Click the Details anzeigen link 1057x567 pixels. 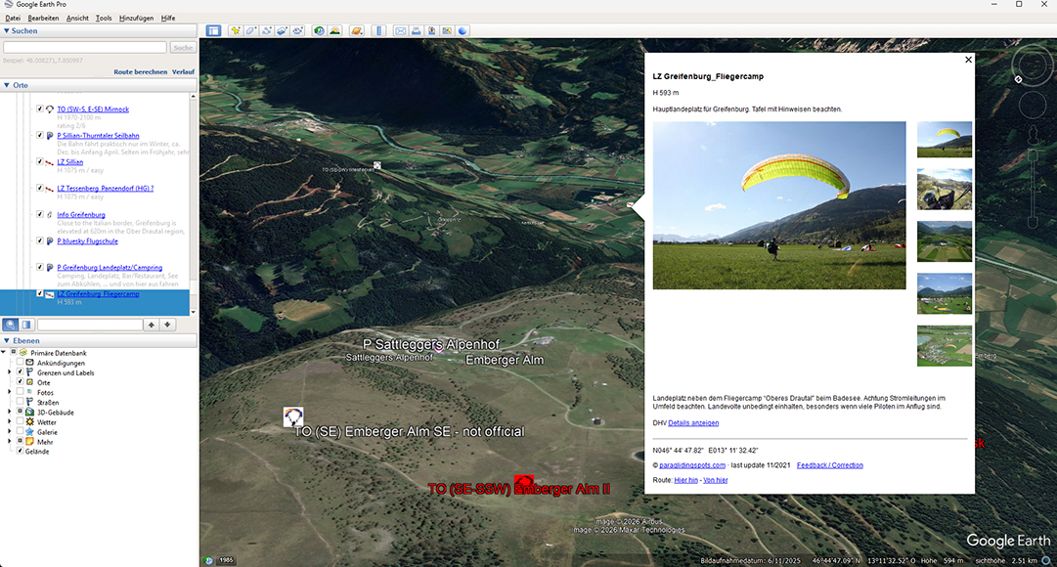click(x=693, y=422)
